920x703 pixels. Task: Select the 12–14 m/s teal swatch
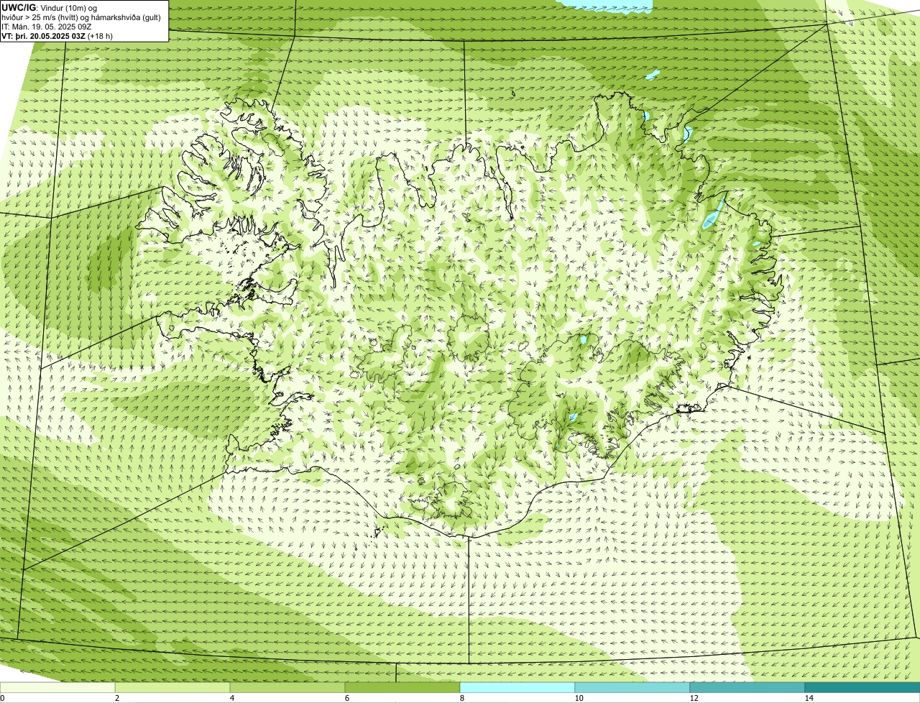tap(747, 688)
